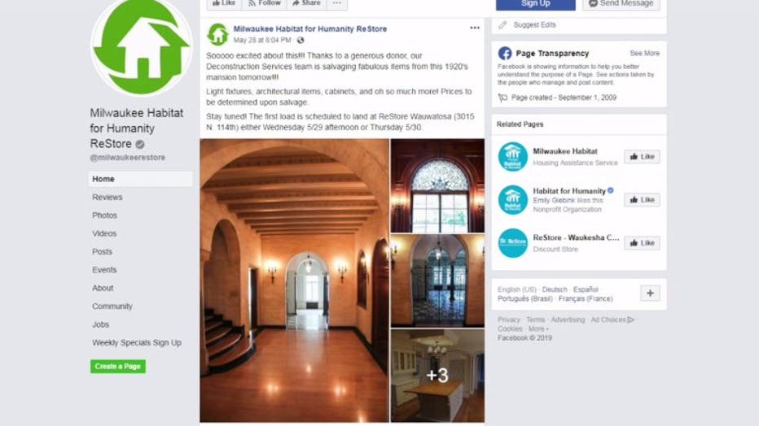Click the Suggest Edits pencil icon
759x426 pixels.
(x=503, y=24)
